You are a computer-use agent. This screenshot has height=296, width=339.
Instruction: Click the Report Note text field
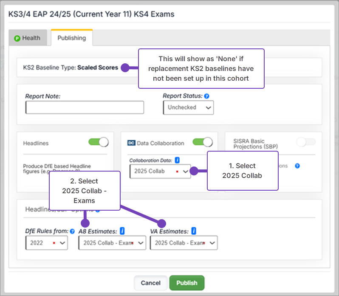click(85, 108)
